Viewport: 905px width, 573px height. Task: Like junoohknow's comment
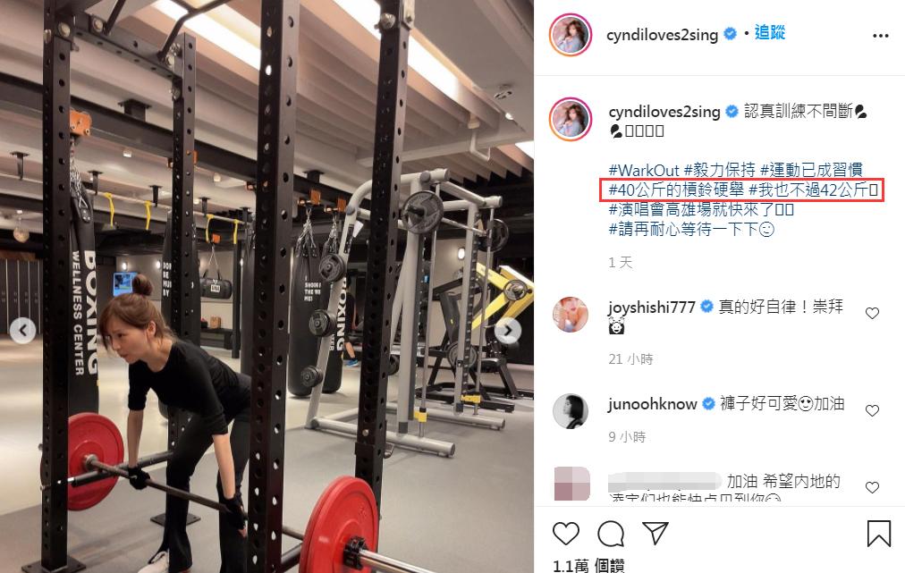872,410
